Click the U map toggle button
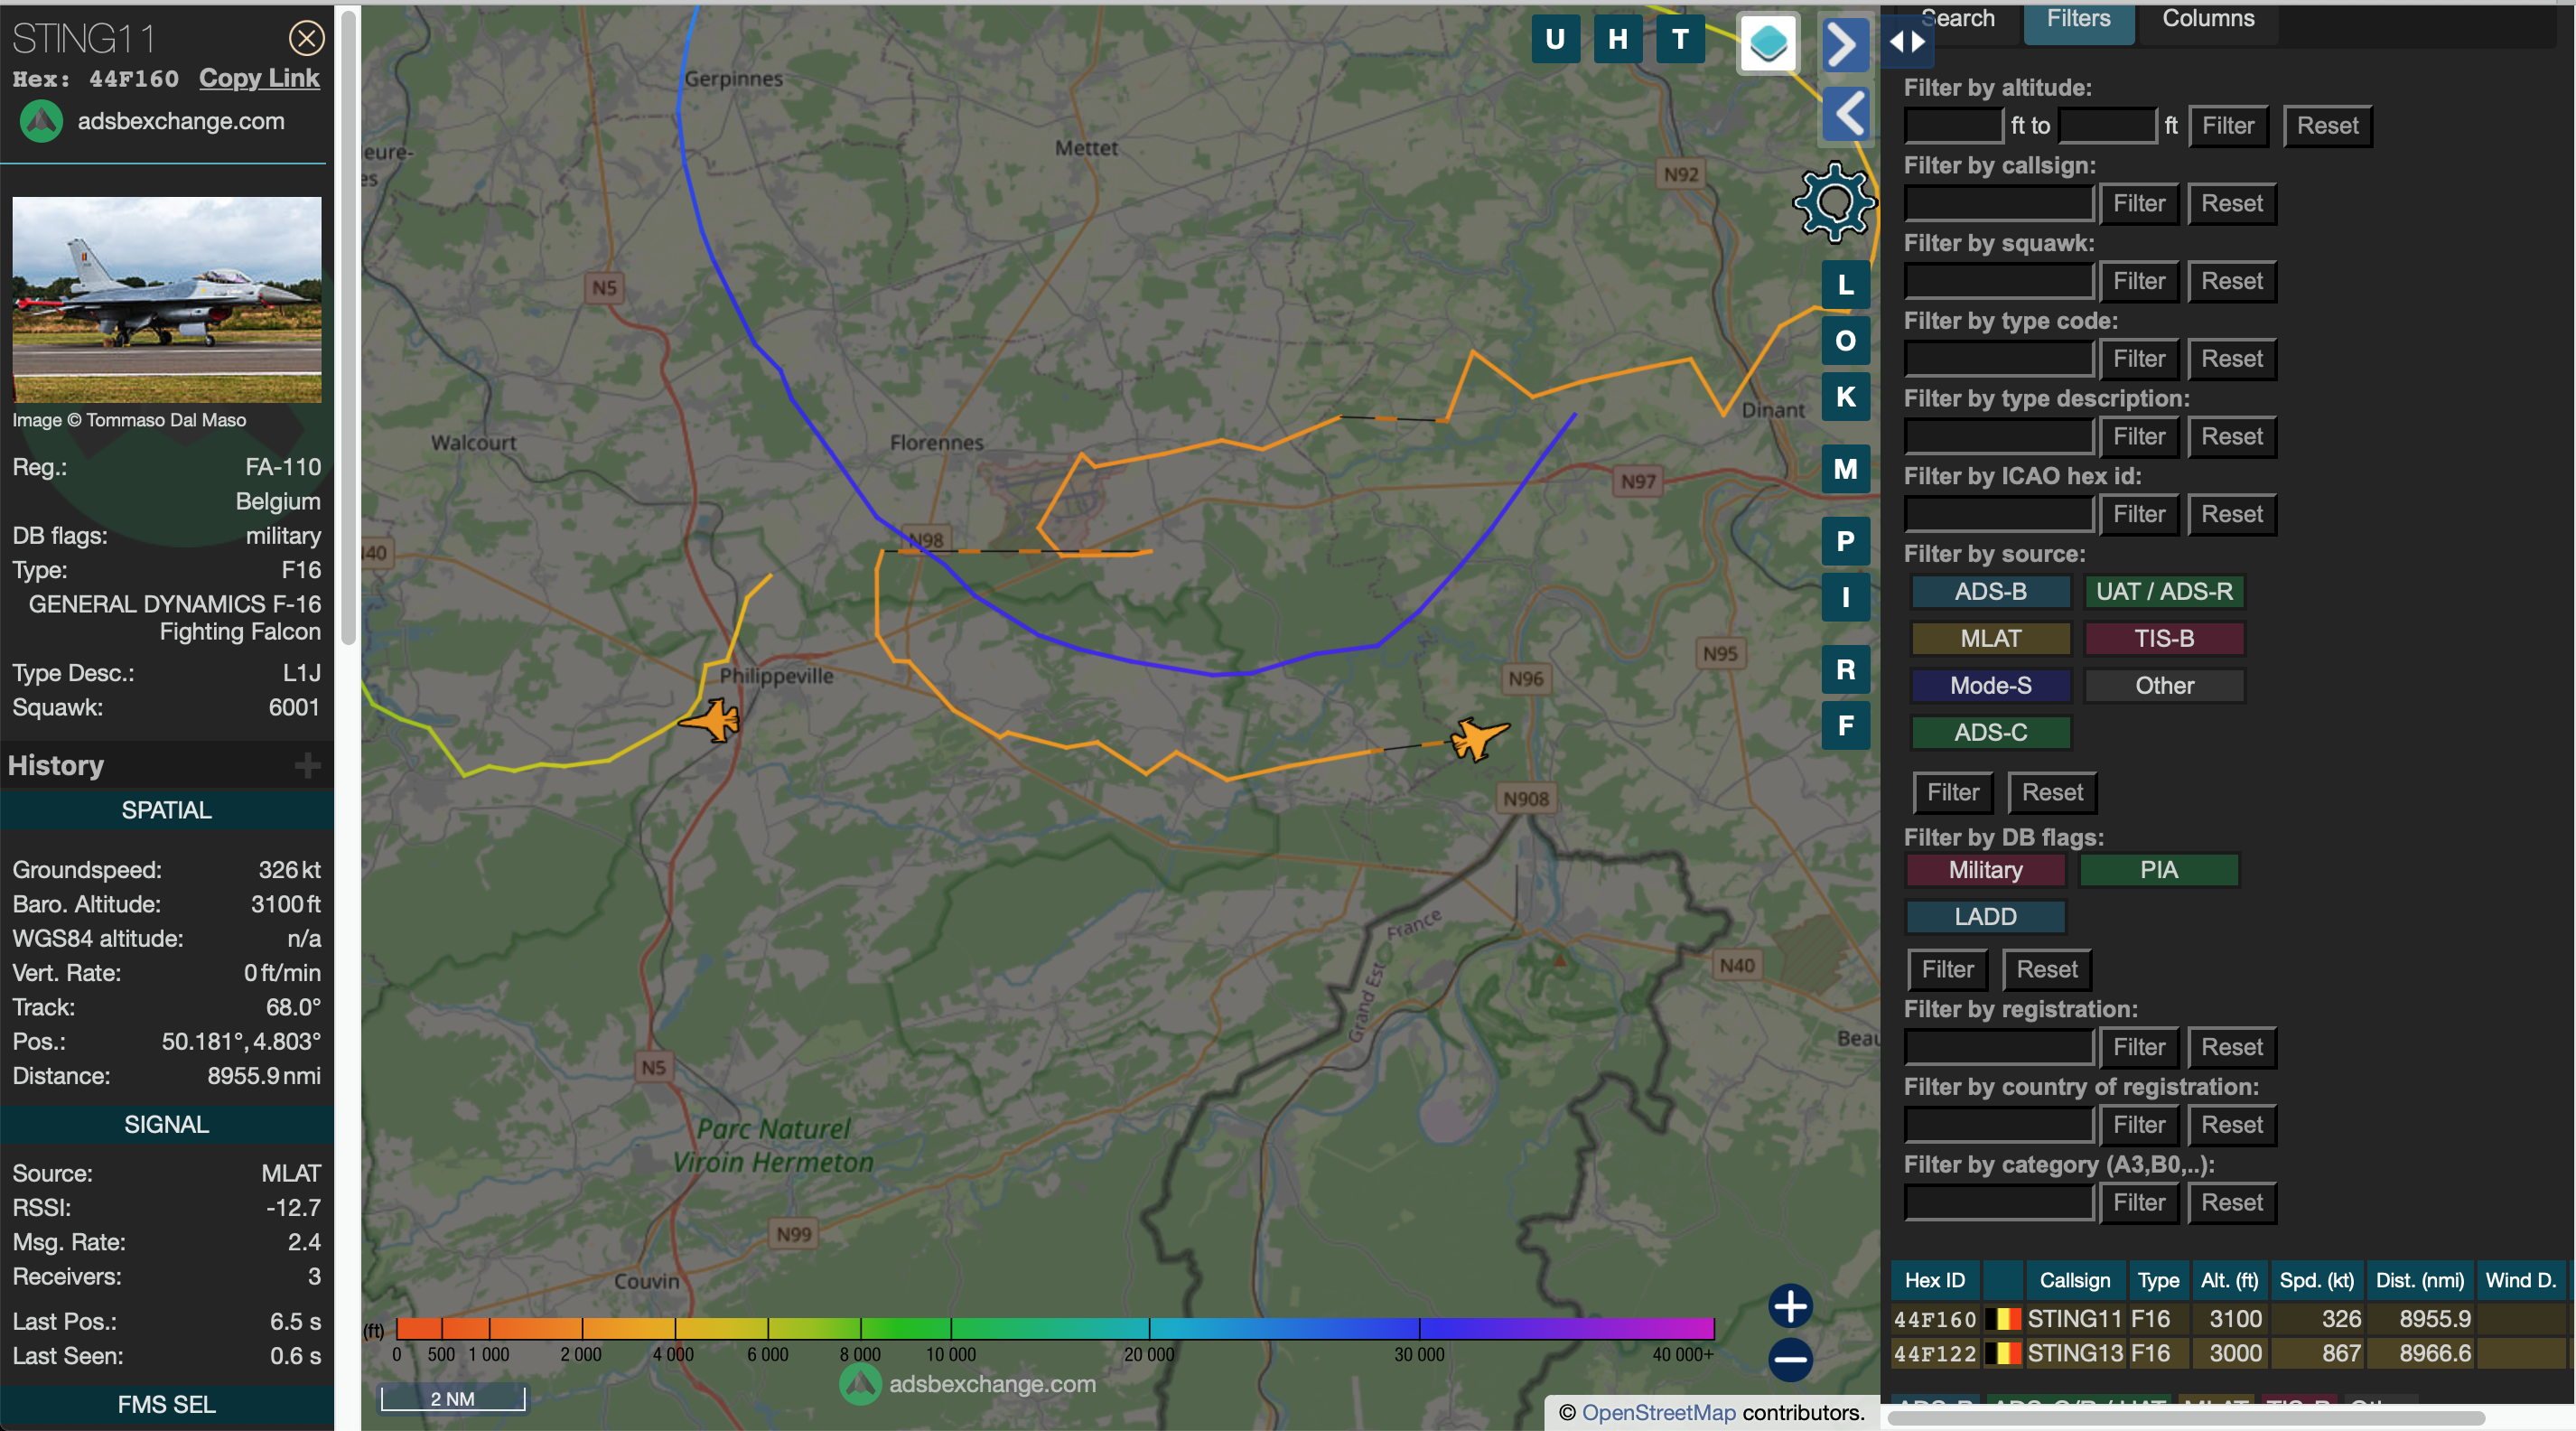This screenshot has width=2576, height=1431. tap(1555, 39)
